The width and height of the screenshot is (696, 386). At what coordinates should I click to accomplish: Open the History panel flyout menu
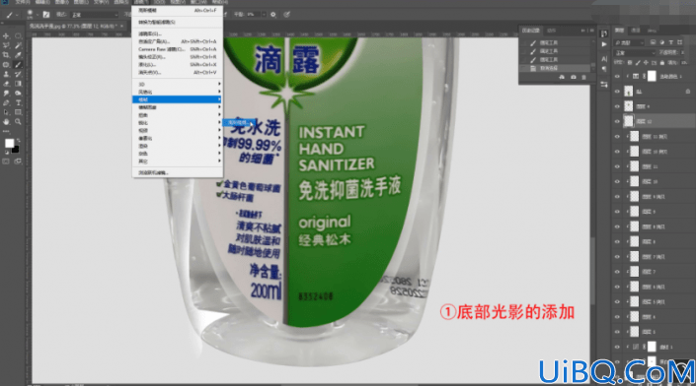591,31
